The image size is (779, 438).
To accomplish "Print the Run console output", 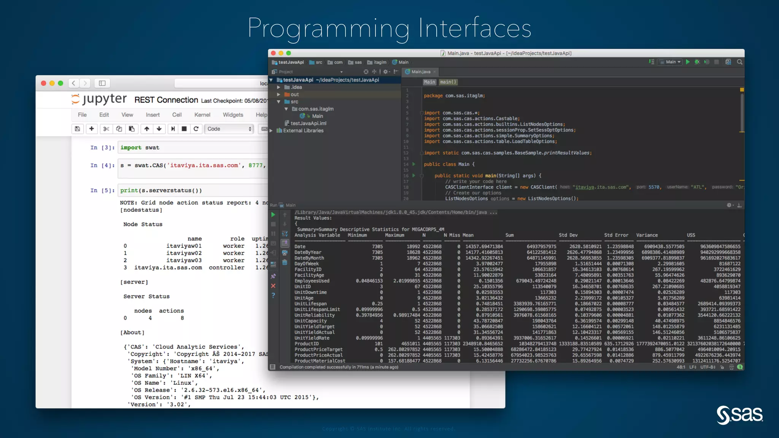I will pyautogui.click(x=285, y=253).
